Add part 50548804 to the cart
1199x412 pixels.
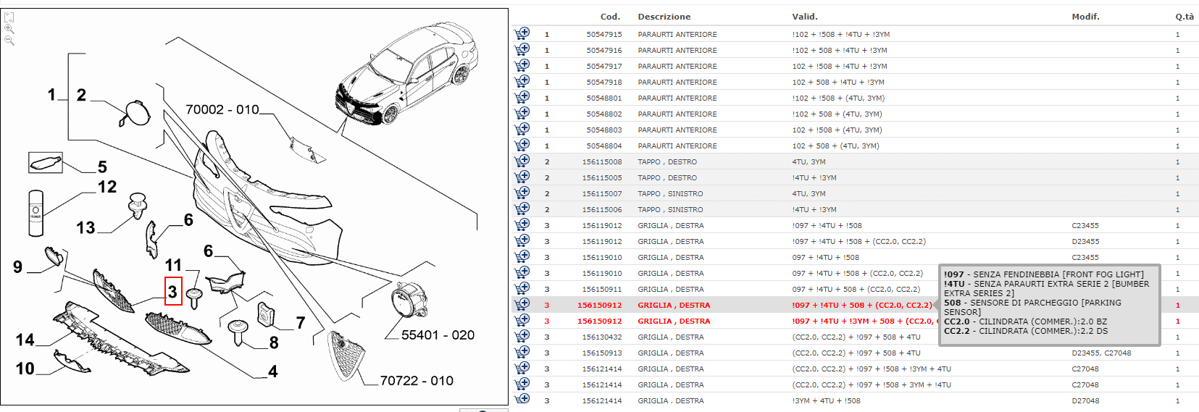522,145
